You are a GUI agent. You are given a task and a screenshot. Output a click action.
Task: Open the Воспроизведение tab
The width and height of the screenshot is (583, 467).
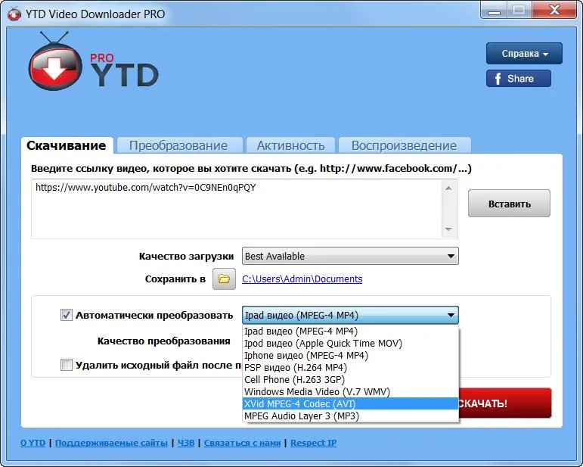405,145
